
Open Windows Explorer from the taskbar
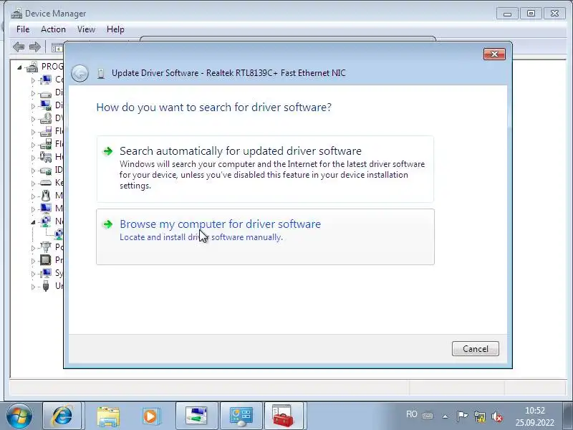[x=108, y=416]
